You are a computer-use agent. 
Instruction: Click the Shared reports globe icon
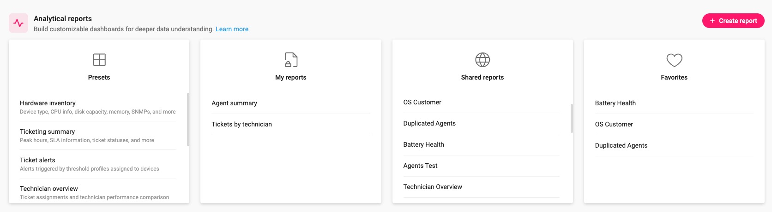[x=482, y=60]
